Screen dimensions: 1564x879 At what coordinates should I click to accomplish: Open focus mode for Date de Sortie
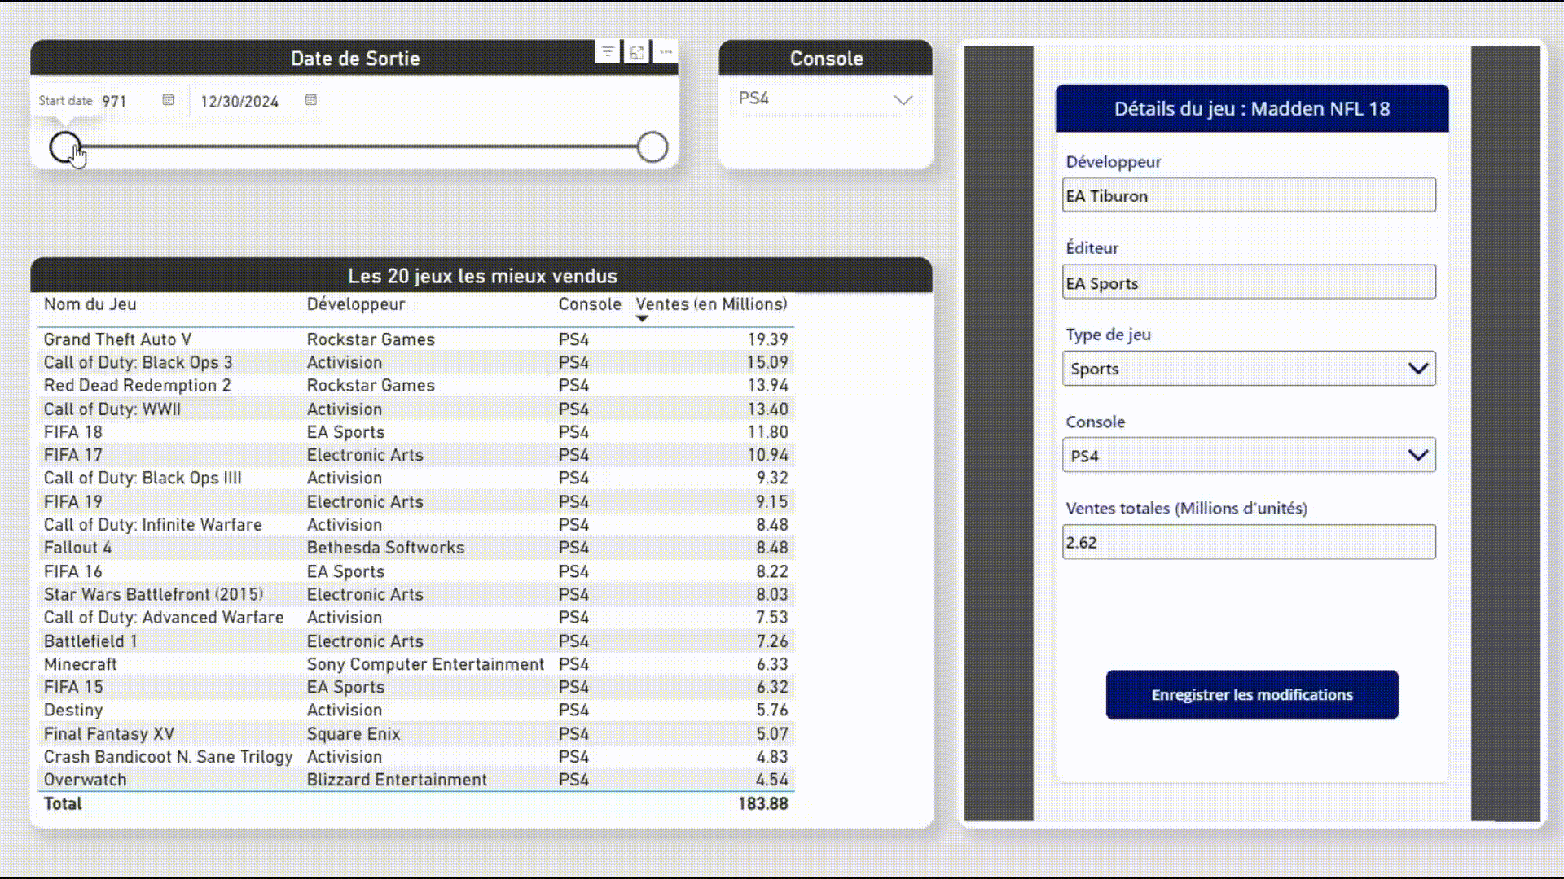637,52
